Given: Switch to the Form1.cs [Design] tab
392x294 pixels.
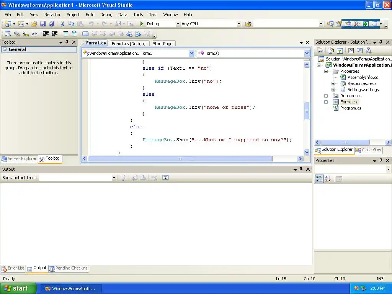Looking at the screenshot, I should tap(129, 44).
